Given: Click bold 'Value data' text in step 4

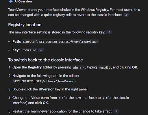Looking at the screenshot, I should pyautogui.click(x=40, y=98).
